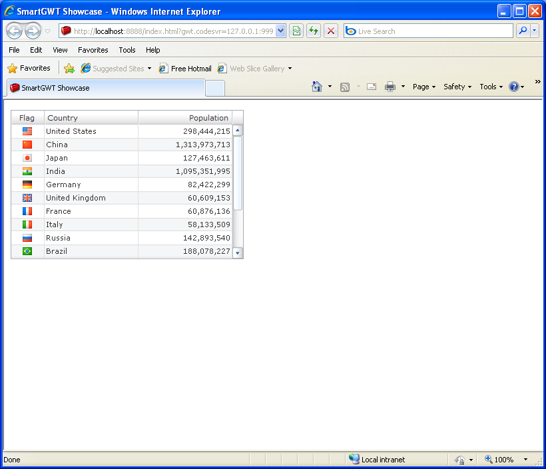Open the search provider dropdown arrow

point(534,31)
